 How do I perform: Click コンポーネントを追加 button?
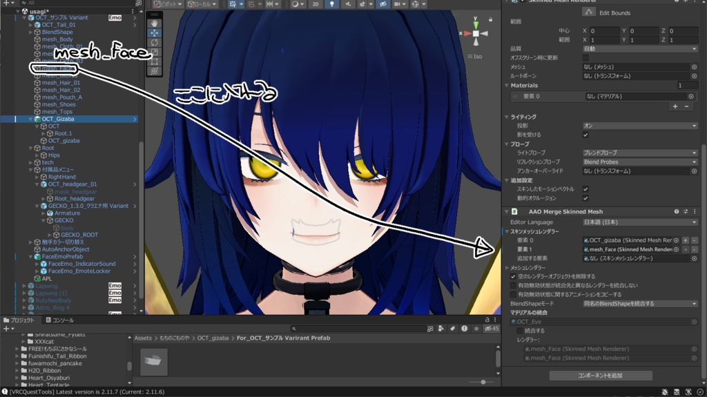(x=600, y=376)
